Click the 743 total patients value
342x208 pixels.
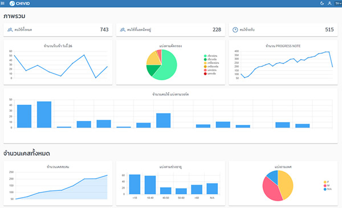pos(104,30)
